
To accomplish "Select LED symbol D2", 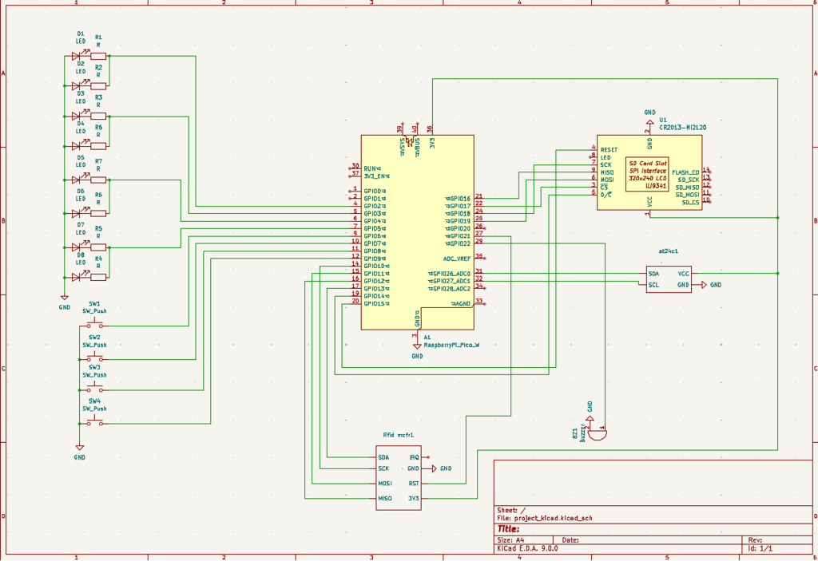I will pyautogui.click(x=76, y=85).
